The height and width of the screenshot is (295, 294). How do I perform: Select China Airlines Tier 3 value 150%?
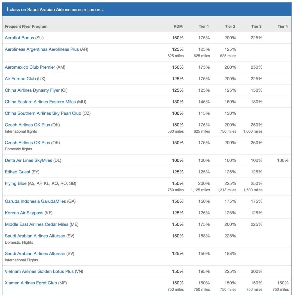tap(256, 90)
